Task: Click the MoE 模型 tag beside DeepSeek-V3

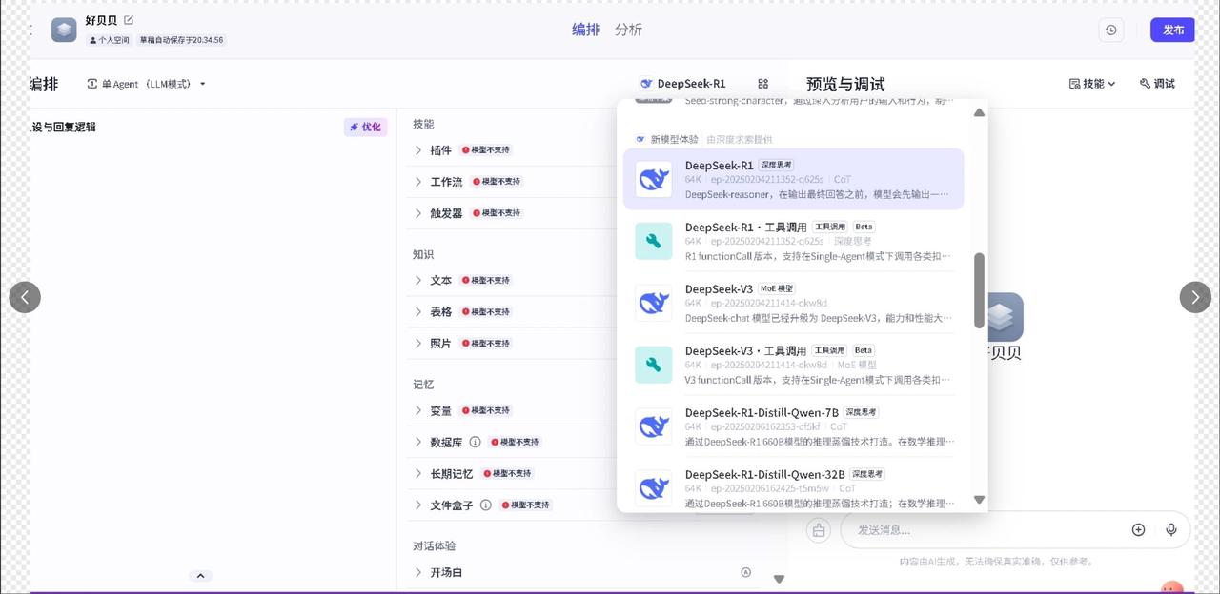Action: point(777,288)
